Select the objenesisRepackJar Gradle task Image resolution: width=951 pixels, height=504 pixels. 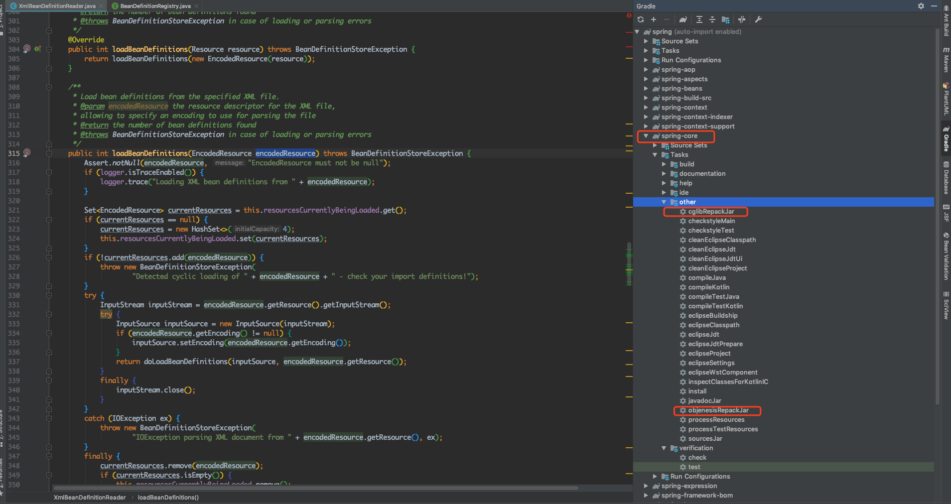tap(718, 410)
